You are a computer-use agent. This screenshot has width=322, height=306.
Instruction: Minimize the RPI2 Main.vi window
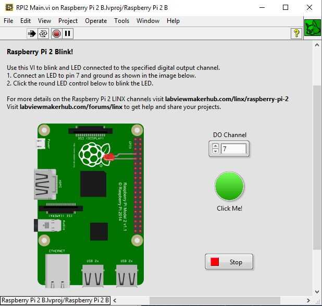(x=262, y=8)
